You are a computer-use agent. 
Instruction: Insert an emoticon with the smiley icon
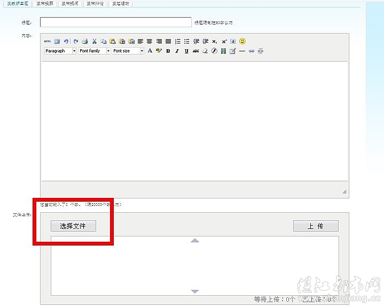coord(242,41)
